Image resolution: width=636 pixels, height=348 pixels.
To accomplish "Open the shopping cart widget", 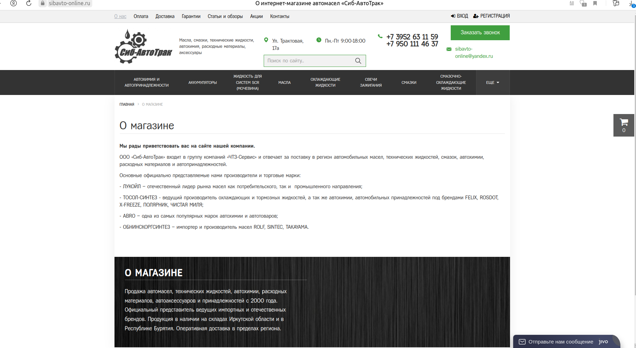I will 624,125.
